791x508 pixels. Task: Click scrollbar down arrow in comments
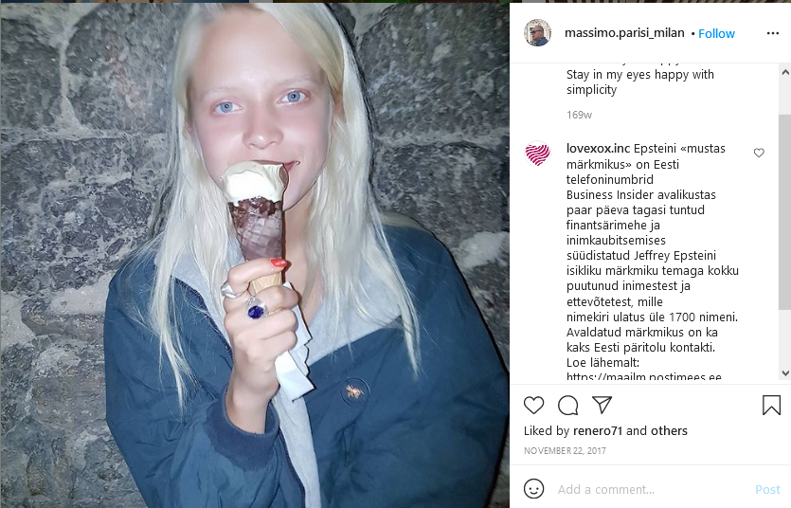pos(785,373)
